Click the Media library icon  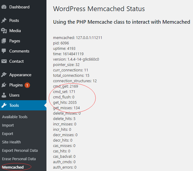[x=4, y=31]
